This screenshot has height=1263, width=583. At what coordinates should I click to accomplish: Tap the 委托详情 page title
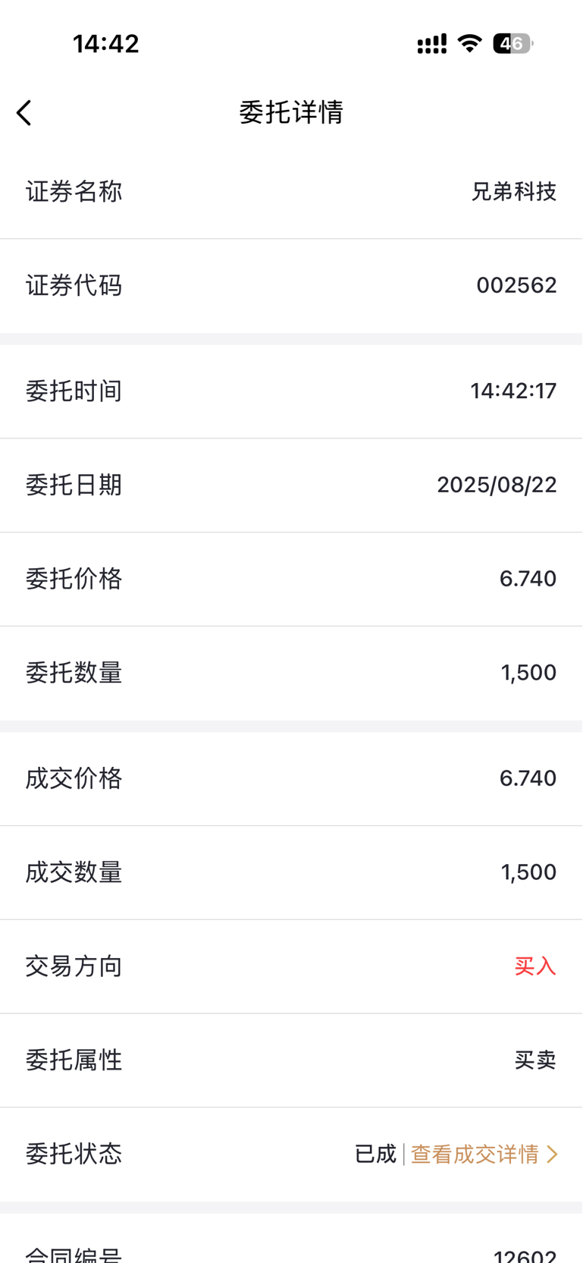pos(291,112)
